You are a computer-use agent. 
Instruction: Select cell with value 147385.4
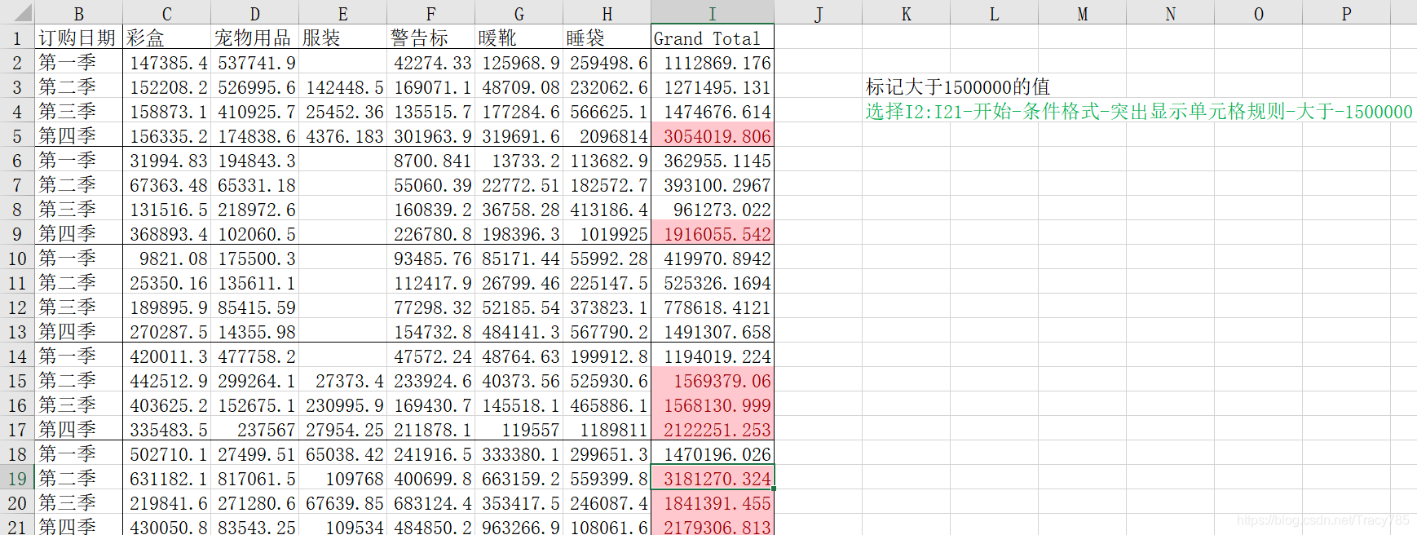[x=167, y=62]
